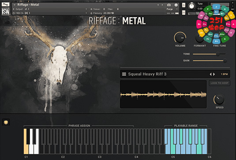Open the phrase list hamburger menu
The height and width of the screenshot is (160, 236).
pyautogui.click(x=124, y=74)
